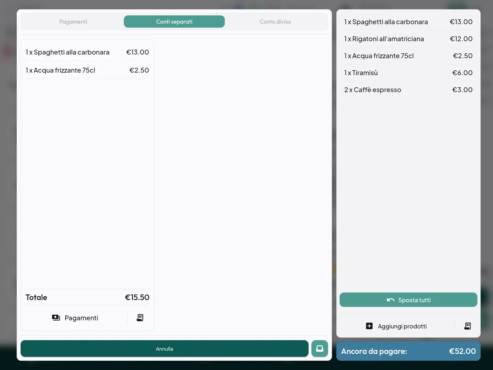Click the undo arrow icon in Sposta tutti
The width and height of the screenshot is (493, 370).
(x=391, y=300)
